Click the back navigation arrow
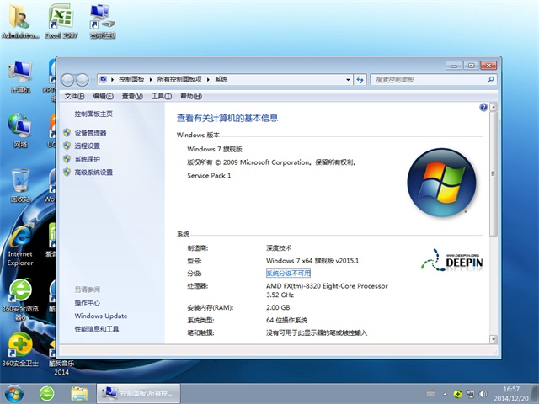 point(67,80)
